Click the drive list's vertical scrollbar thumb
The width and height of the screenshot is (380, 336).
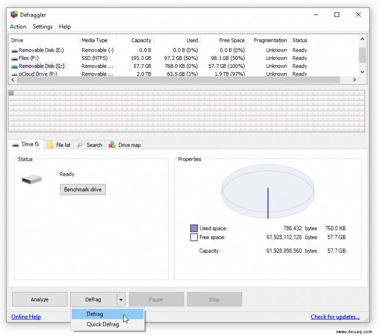coord(362,55)
